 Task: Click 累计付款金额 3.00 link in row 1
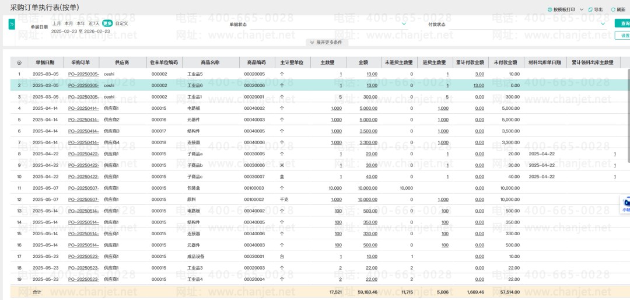480,74
